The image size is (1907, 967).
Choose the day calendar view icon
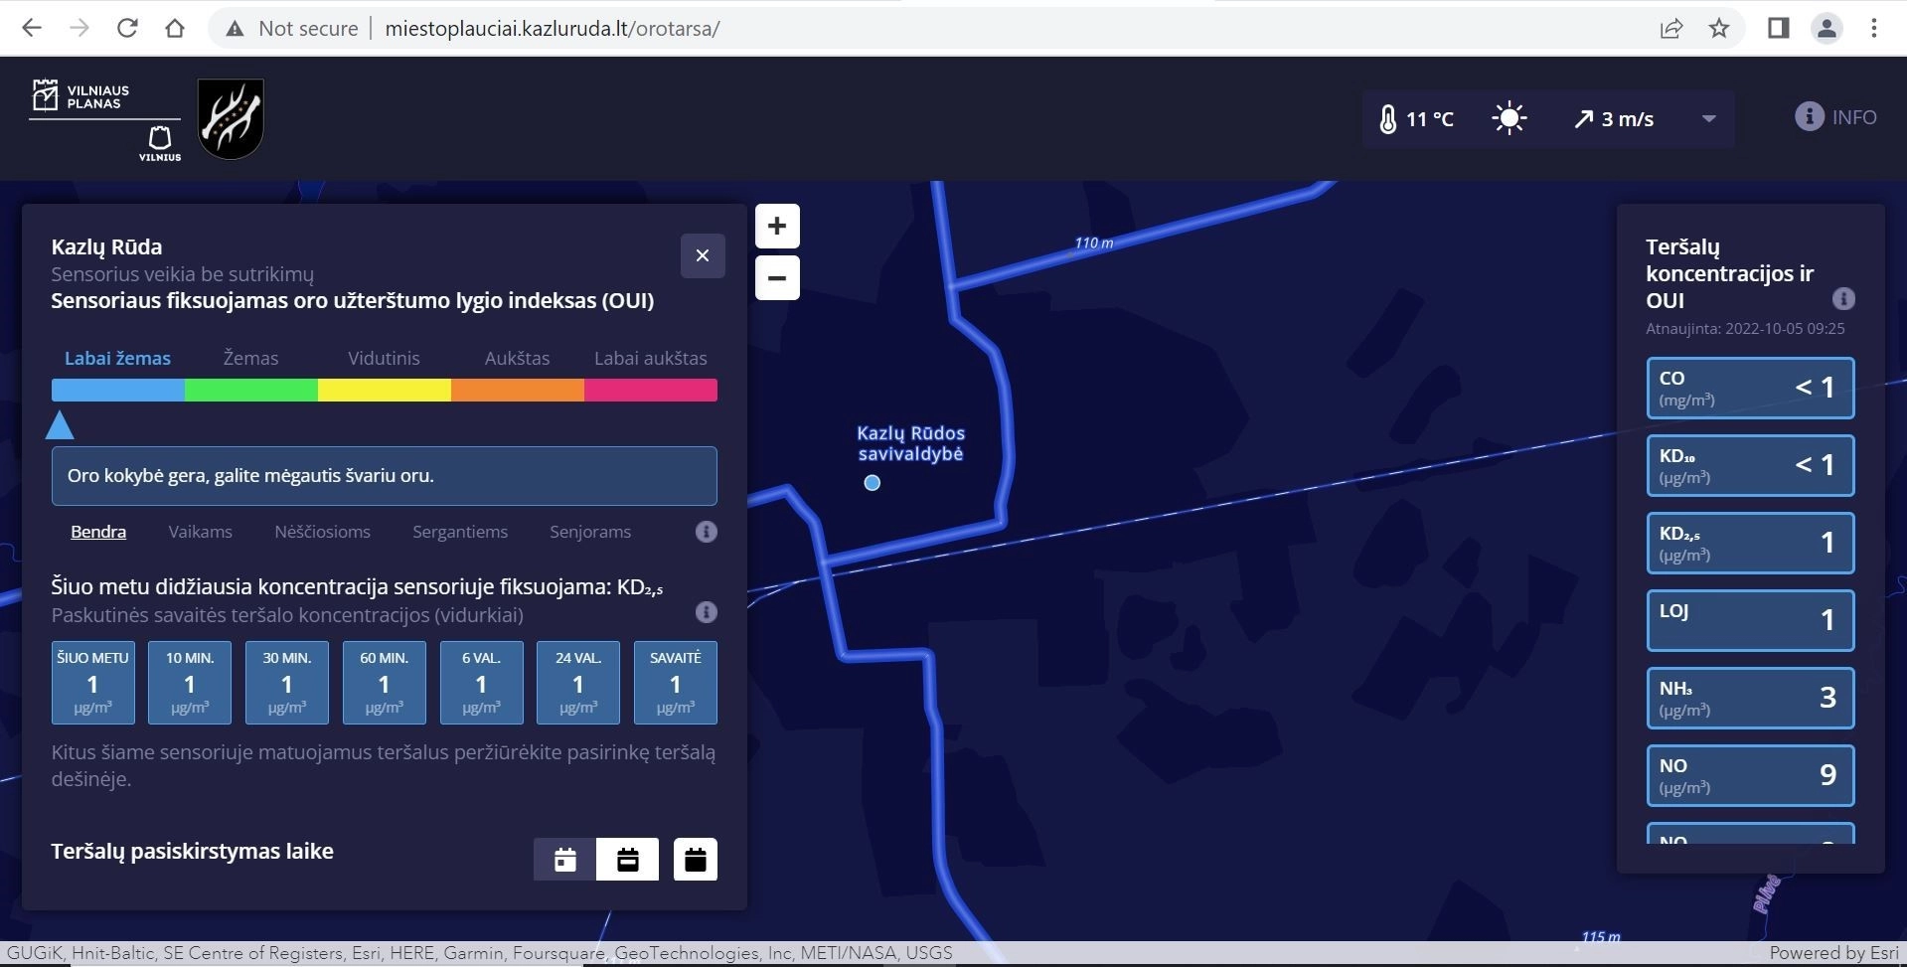[565, 860]
